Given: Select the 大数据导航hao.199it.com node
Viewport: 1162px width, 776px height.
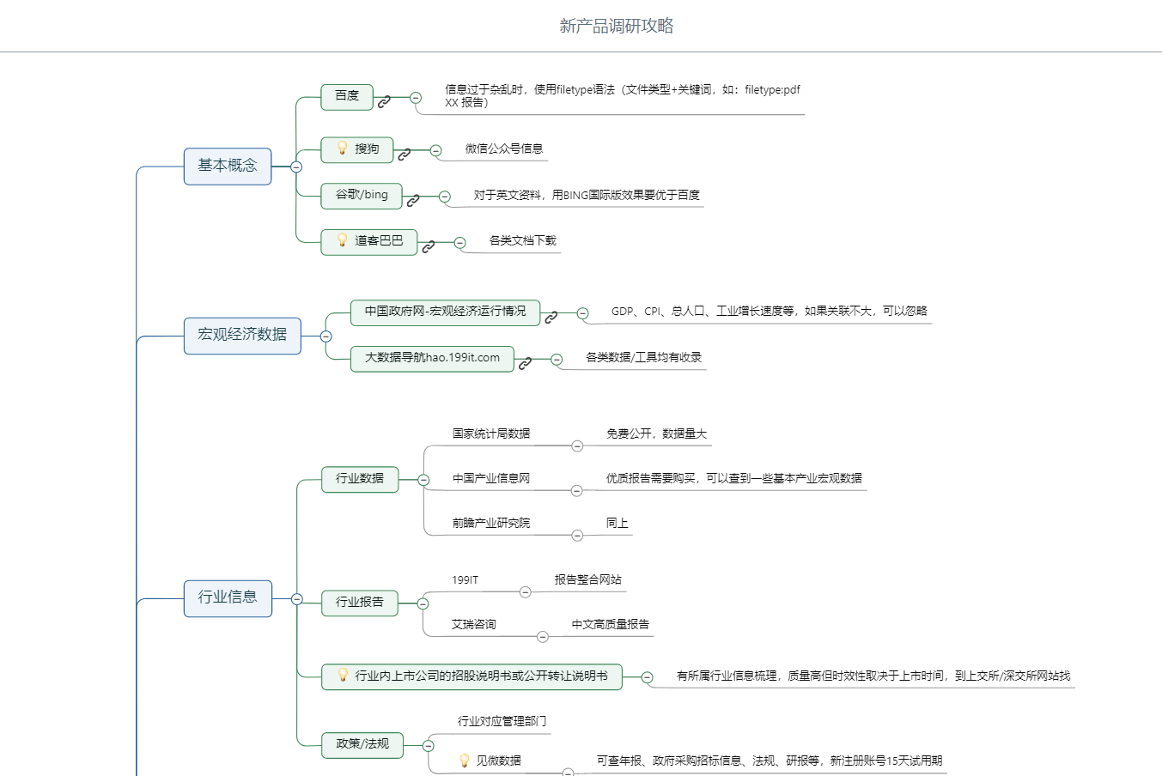Looking at the screenshot, I should click(x=432, y=359).
